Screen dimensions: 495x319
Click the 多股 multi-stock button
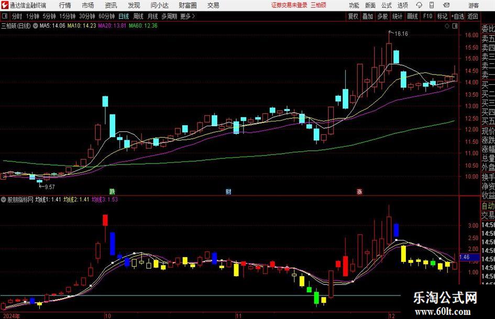coord(382,16)
